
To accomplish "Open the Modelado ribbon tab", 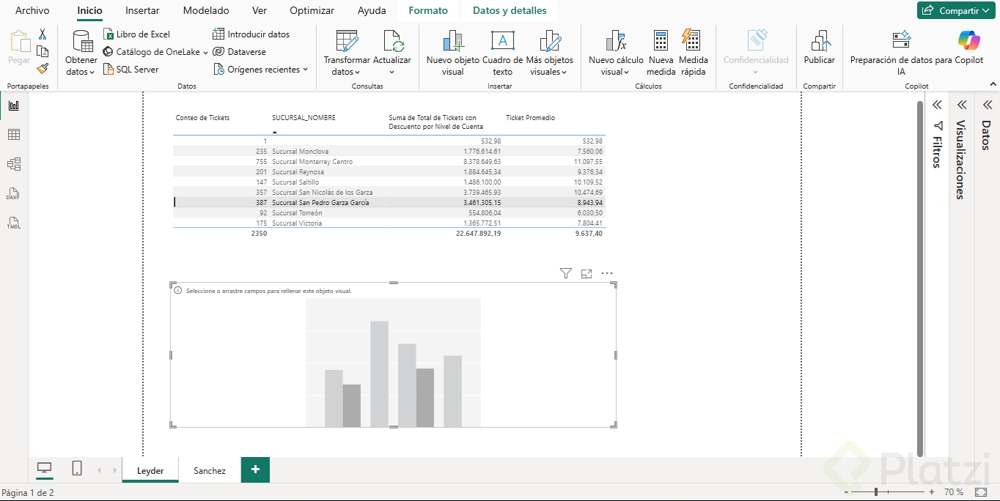I will tap(205, 11).
